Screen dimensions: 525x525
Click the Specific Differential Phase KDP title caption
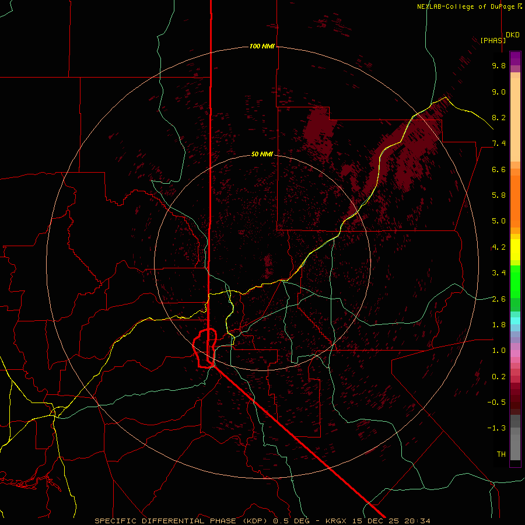[x=182, y=521]
